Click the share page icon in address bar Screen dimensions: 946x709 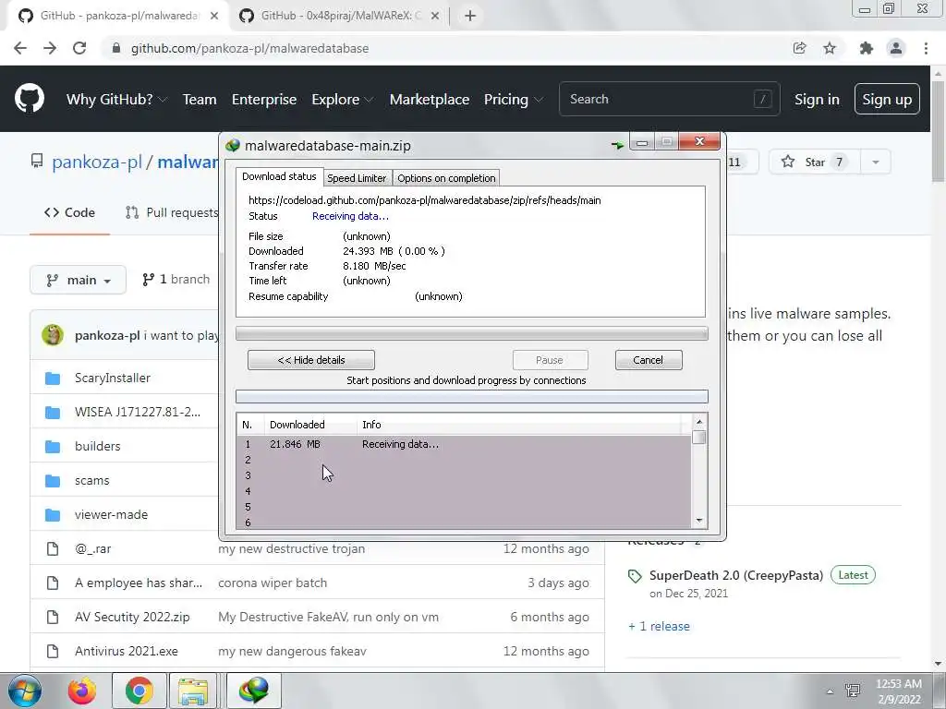pos(800,48)
